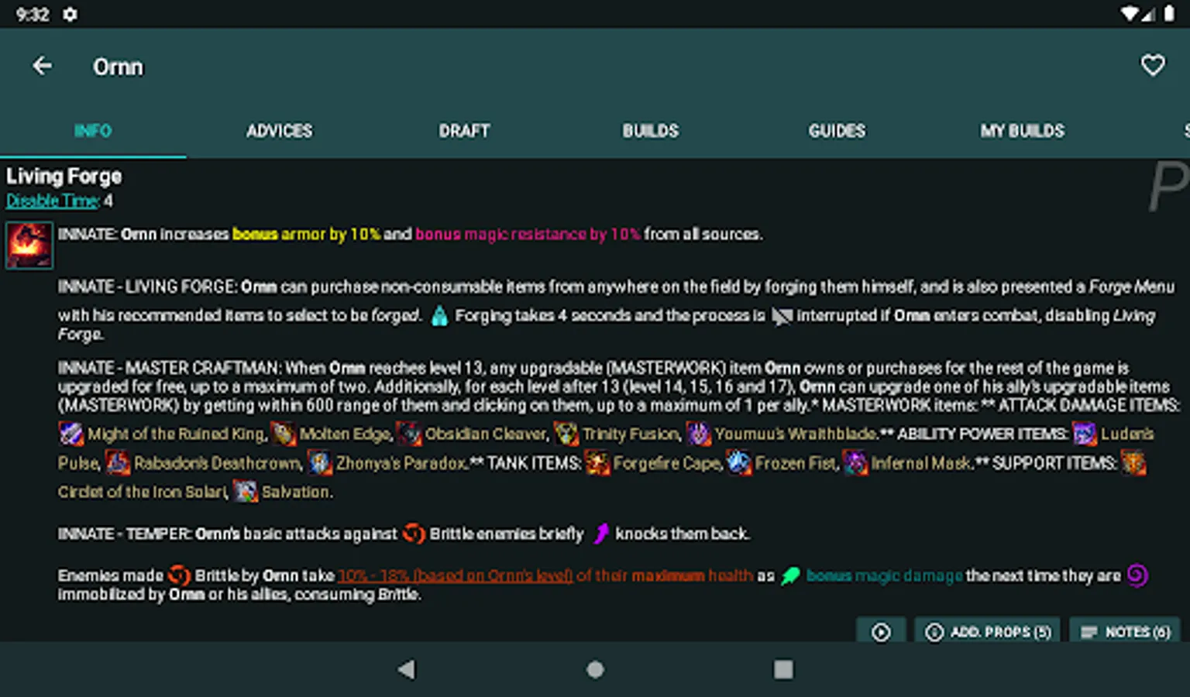Tap 'bonus magic resistance by 10%' text
Image resolution: width=1190 pixels, height=697 pixels.
pos(528,234)
